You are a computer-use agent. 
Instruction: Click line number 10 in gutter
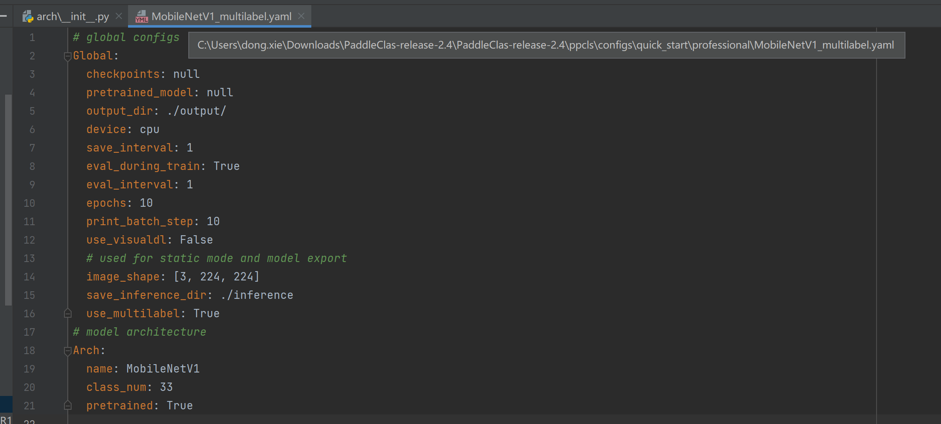click(29, 203)
